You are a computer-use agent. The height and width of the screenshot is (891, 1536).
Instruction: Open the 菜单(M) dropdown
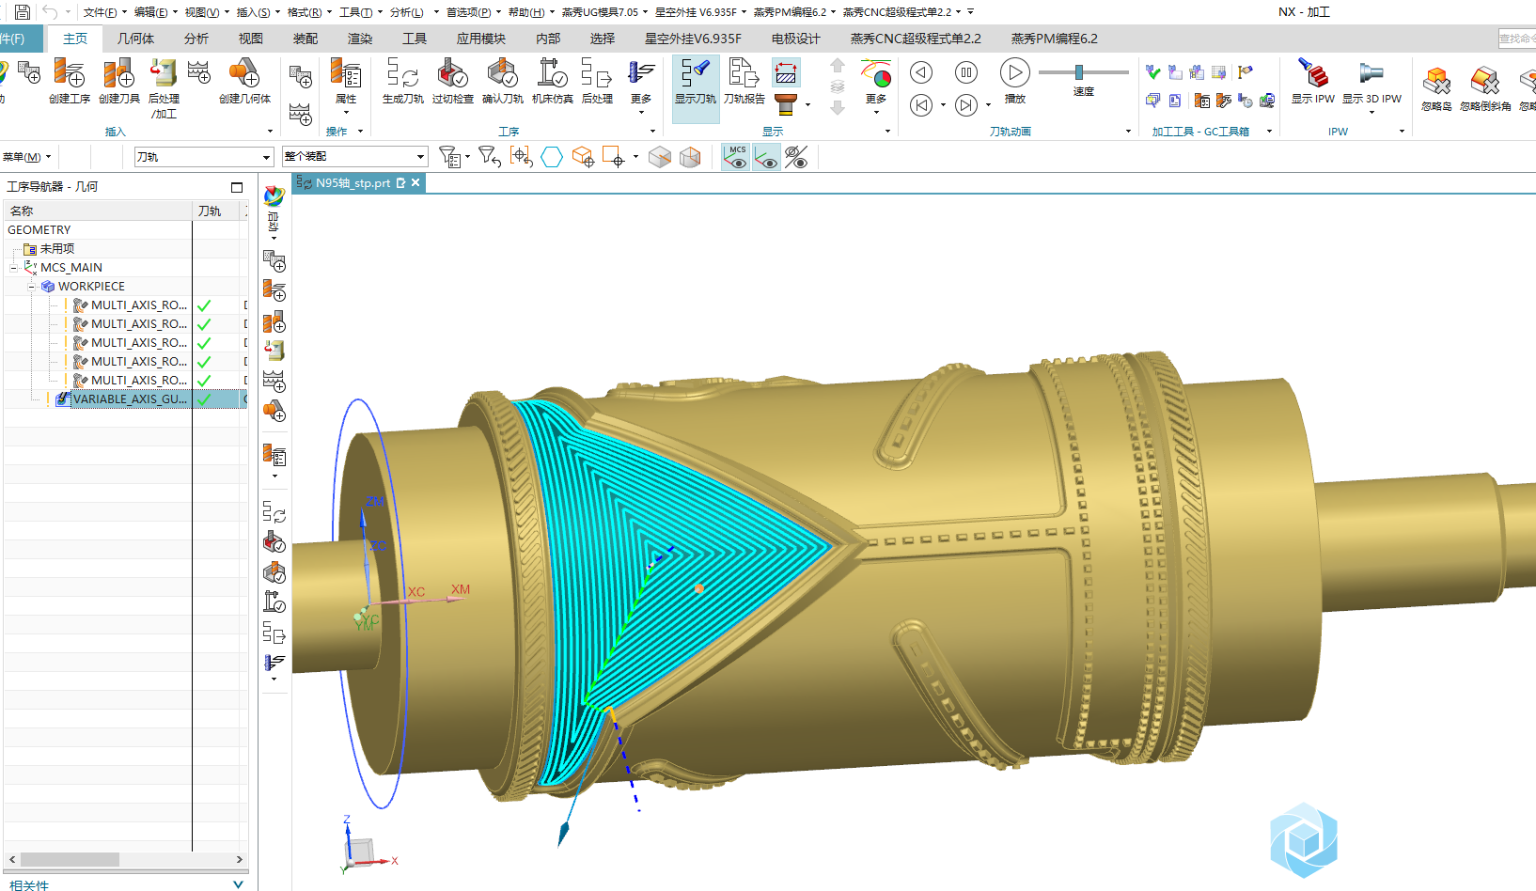26,157
